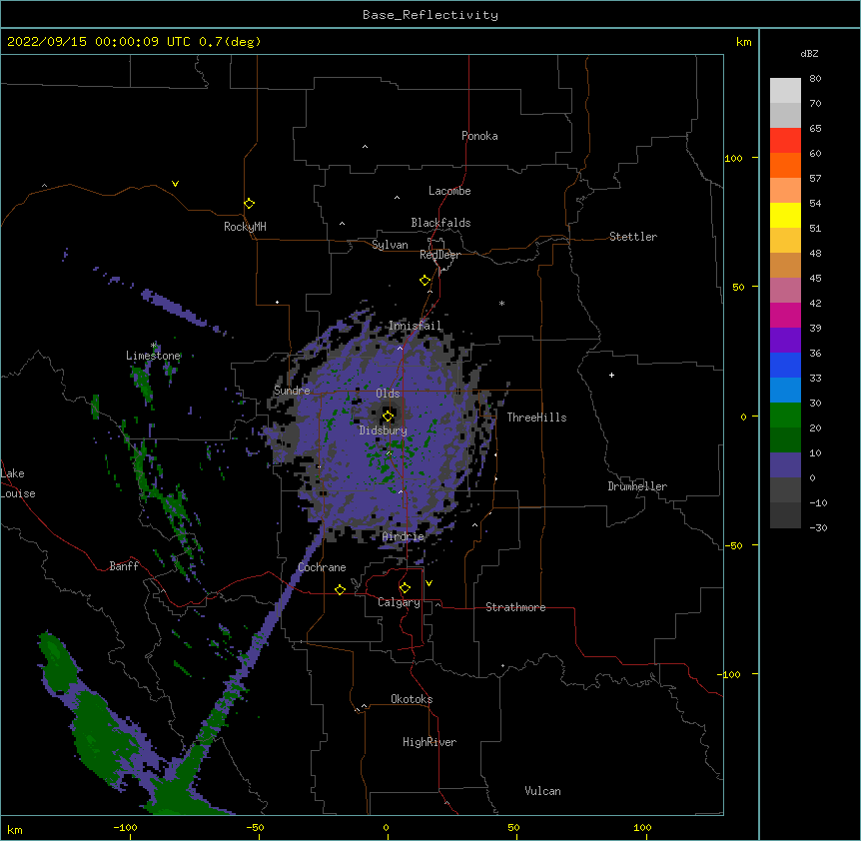Viewport: 861px width, 841px height.
Task: Click the green 20–30 dBZ legend swatch
Action: tap(785, 416)
